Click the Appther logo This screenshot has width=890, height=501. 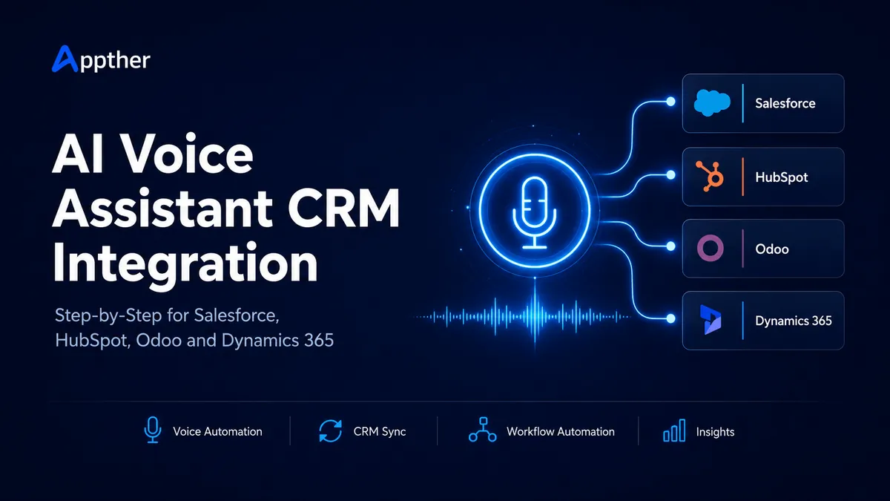102,59
